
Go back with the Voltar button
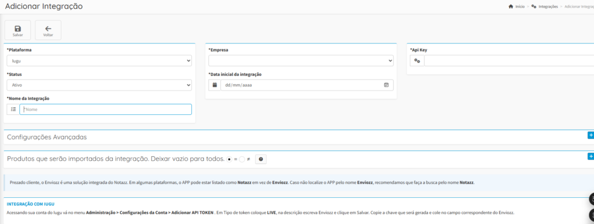48,30
